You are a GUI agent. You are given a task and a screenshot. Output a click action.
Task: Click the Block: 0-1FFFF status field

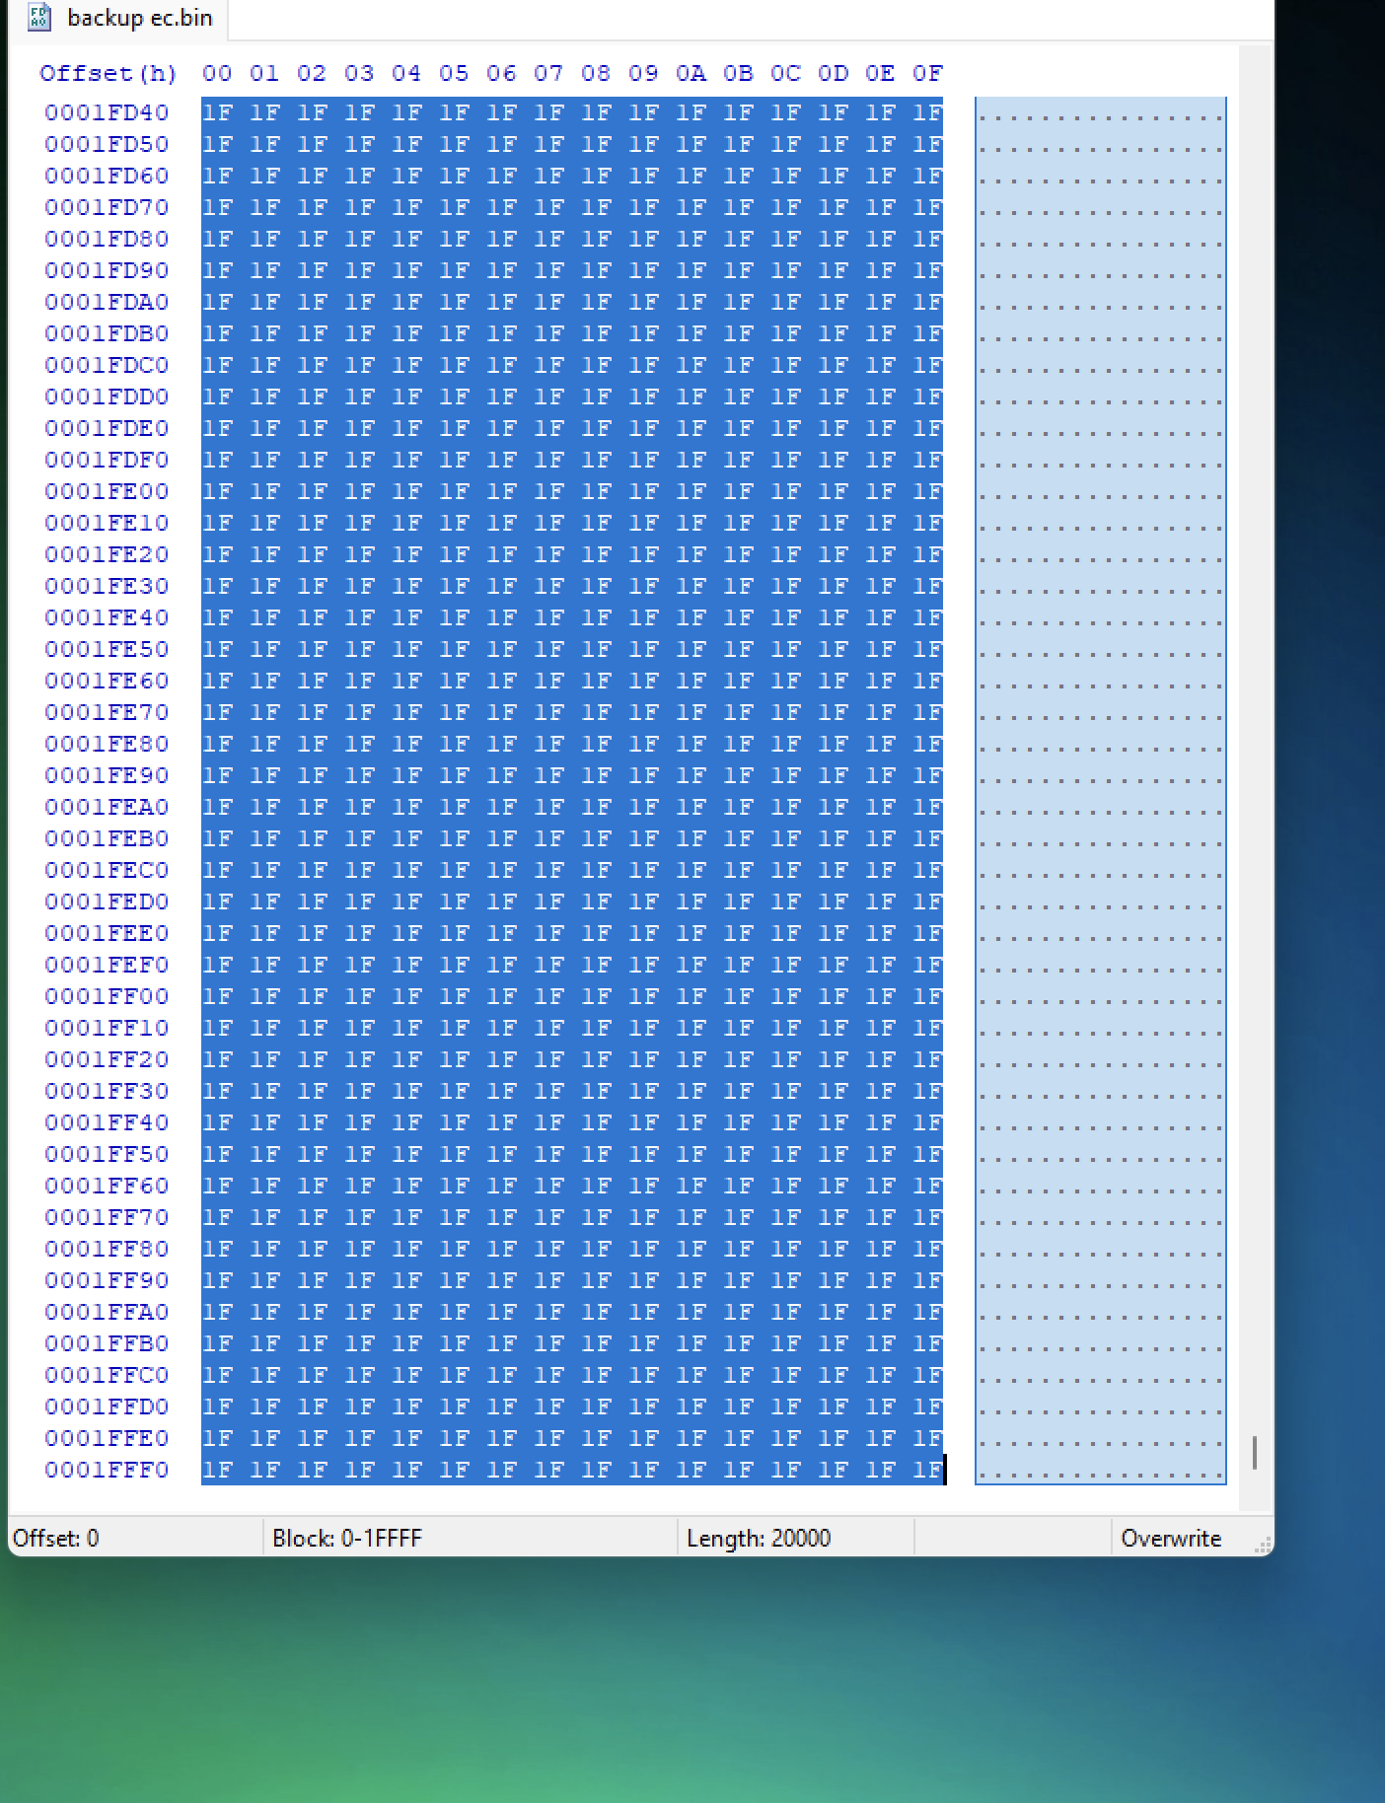pyautogui.click(x=471, y=1538)
